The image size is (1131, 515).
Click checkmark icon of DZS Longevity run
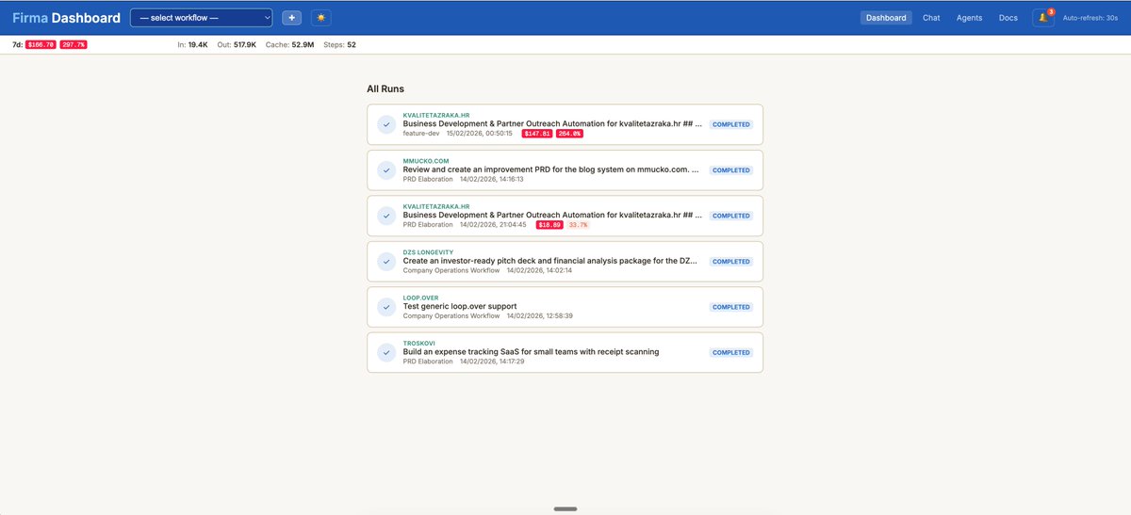(386, 261)
